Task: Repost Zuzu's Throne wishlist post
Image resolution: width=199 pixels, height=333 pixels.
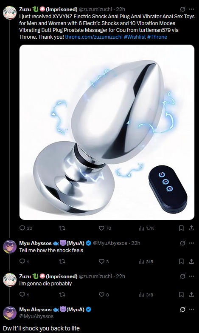Action: [x=62, y=228]
